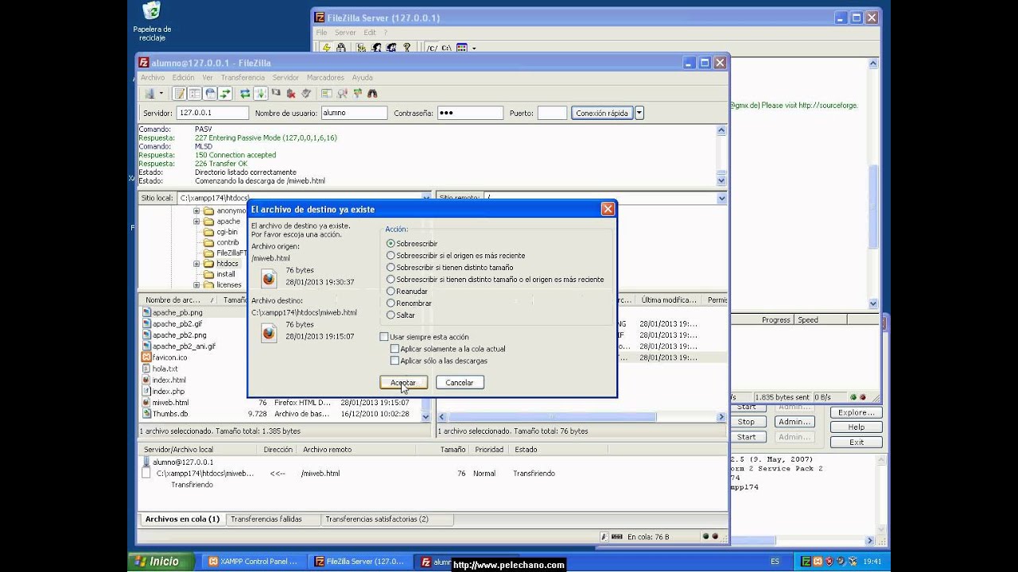1018x572 pixels.
Task: Open the Transferencia menu
Action: pos(243,78)
